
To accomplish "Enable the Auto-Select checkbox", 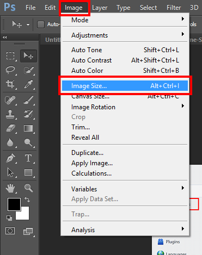I will [41, 24].
